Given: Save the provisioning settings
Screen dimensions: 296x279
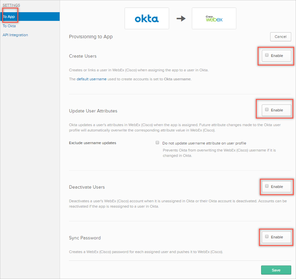Looking at the screenshot, I should (276, 270).
